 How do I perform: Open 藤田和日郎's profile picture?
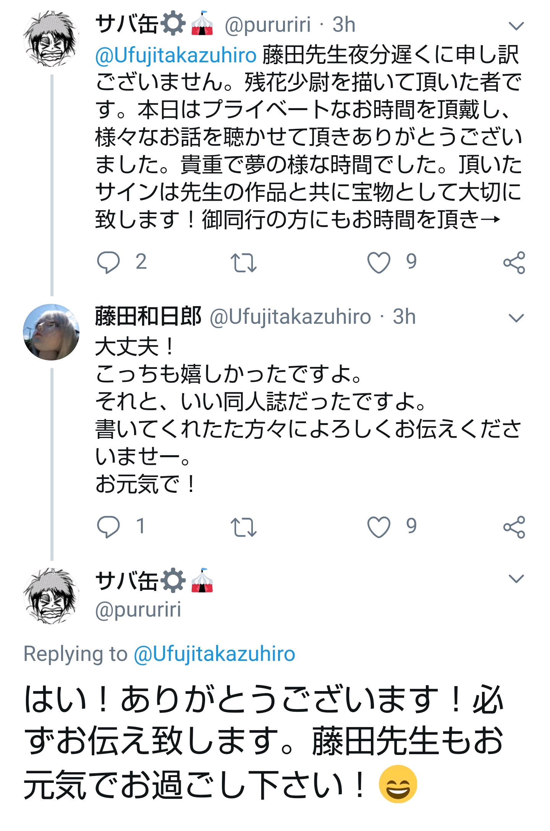pyautogui.click(x=51, y=332)
